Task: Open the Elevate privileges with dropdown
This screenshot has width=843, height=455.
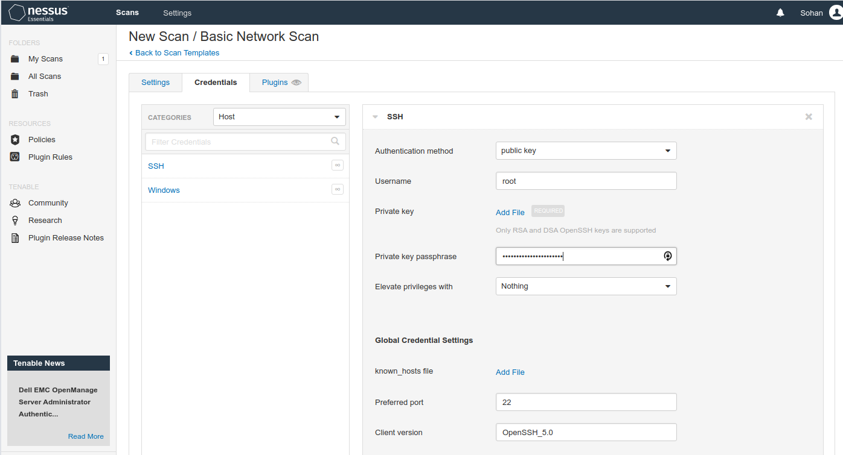Action: 586,286
